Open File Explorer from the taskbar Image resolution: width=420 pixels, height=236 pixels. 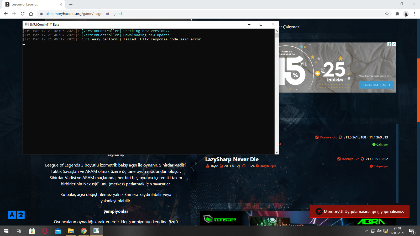(71, 231)
